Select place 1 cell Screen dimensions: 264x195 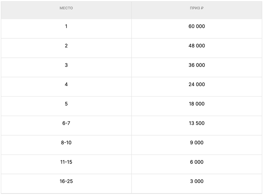(x=66, y=26)
